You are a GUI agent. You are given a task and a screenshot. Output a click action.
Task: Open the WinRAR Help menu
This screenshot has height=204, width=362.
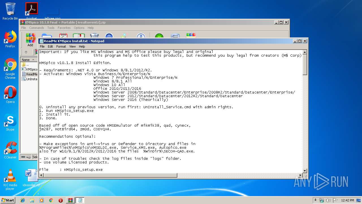pos(90,28)
